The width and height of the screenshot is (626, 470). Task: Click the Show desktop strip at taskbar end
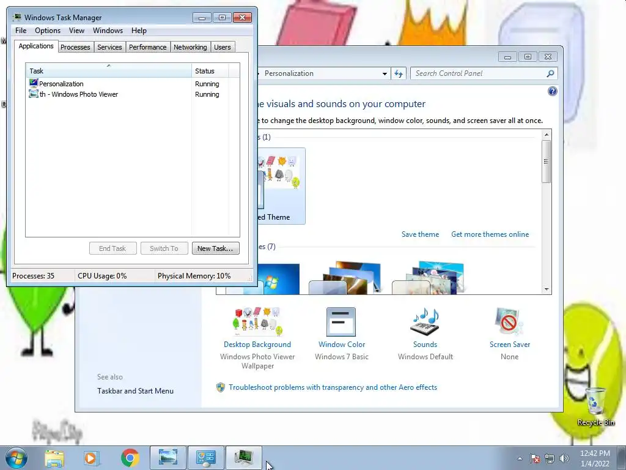(x=622, y=458)
